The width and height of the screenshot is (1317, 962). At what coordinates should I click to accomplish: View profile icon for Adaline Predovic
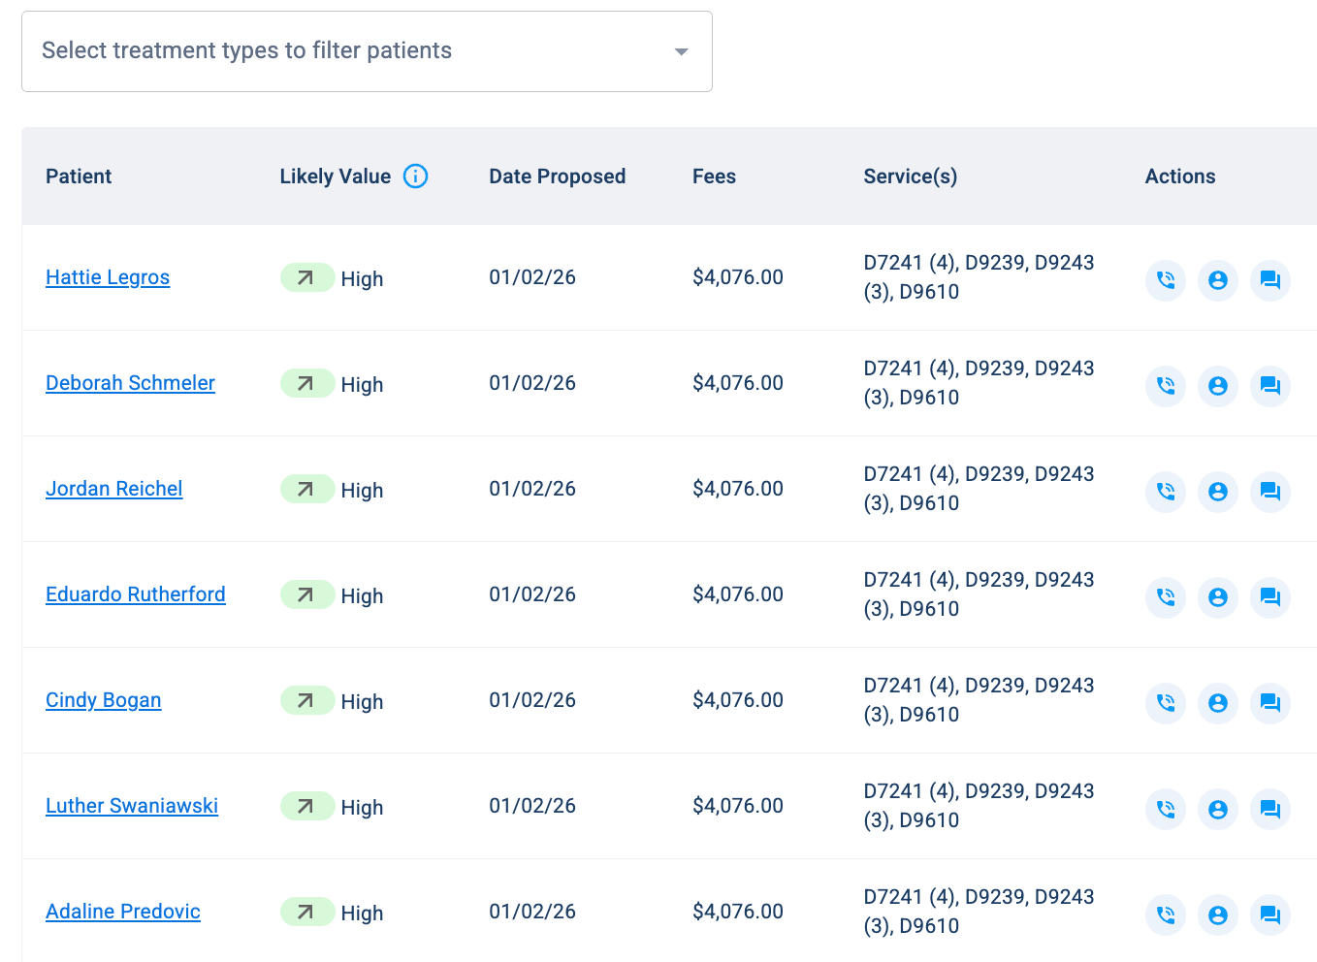pos(1218,914)
